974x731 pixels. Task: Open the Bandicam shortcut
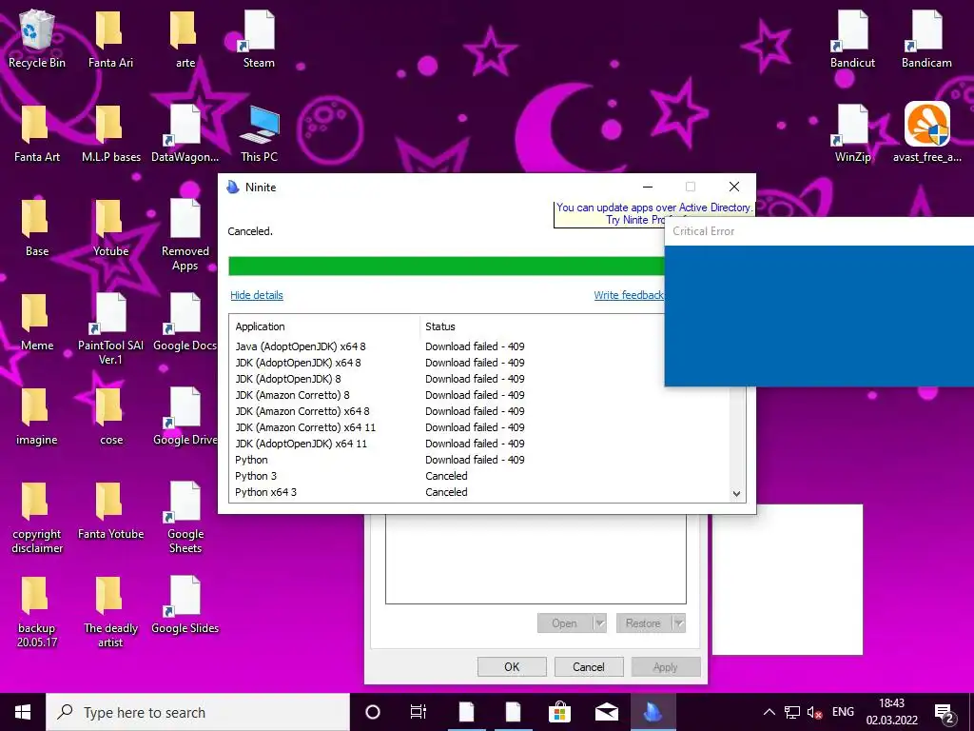coord(926,38)
